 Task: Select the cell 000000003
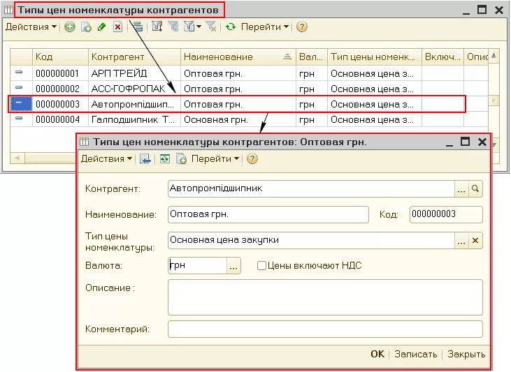click(60, 104)
